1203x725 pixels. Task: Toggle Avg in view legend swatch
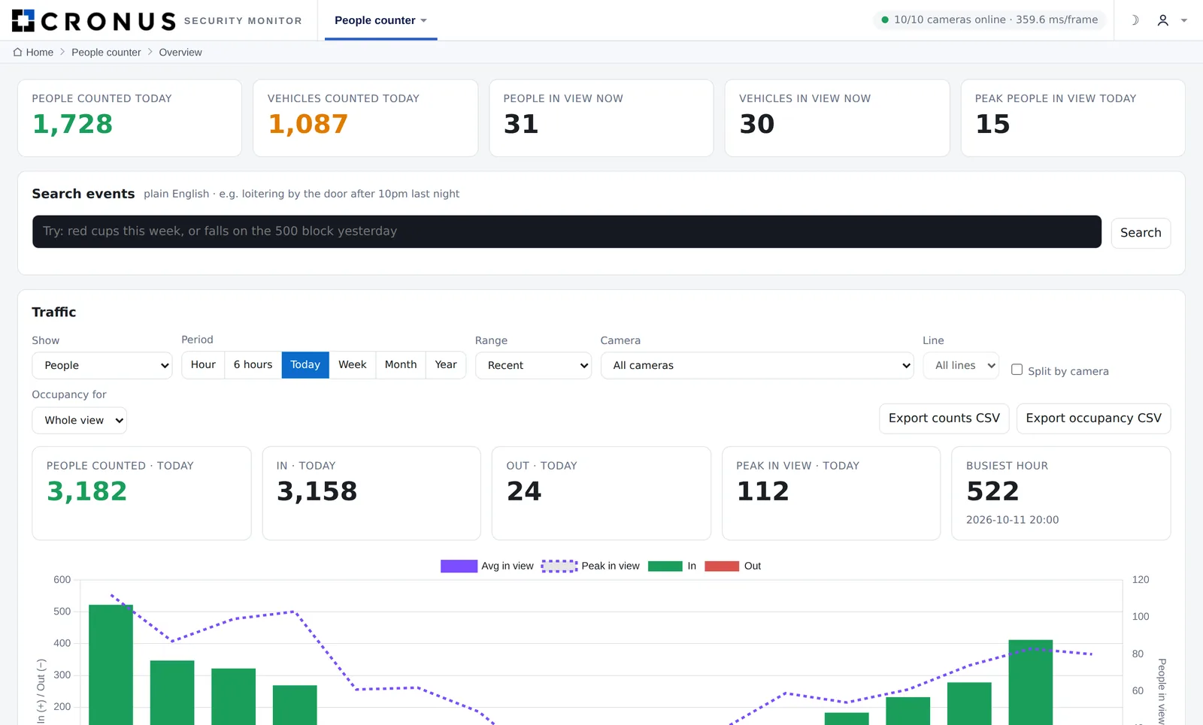point(459,566)
